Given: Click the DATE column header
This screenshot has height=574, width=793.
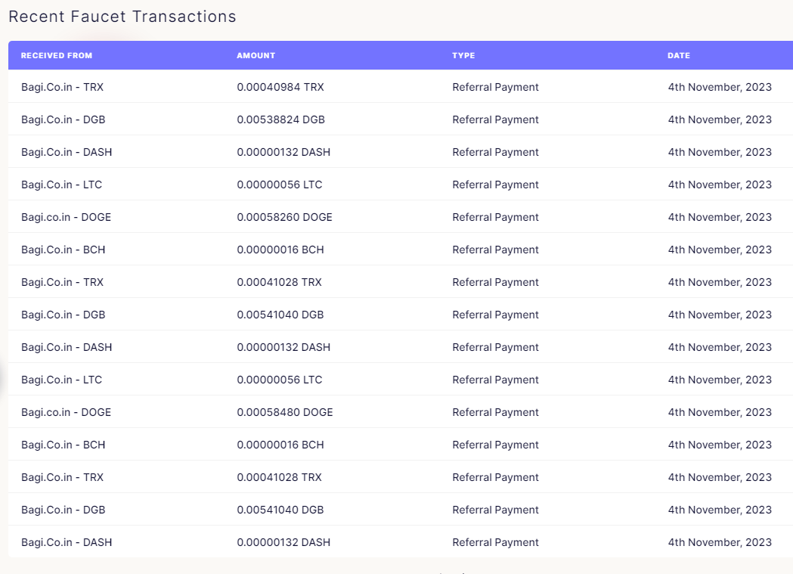Looking at the screenshot, I should [679, 56].
